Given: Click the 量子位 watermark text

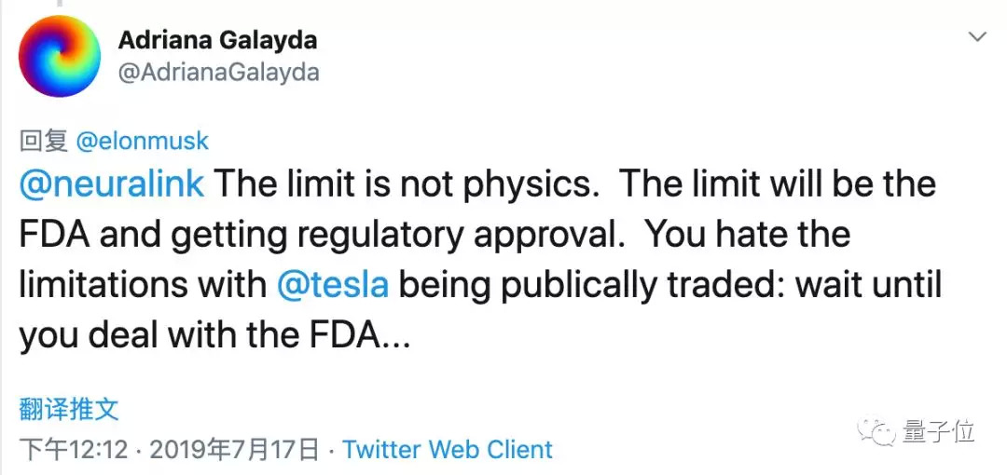Looking at the screenshot, I should click(x=938, y=431).
